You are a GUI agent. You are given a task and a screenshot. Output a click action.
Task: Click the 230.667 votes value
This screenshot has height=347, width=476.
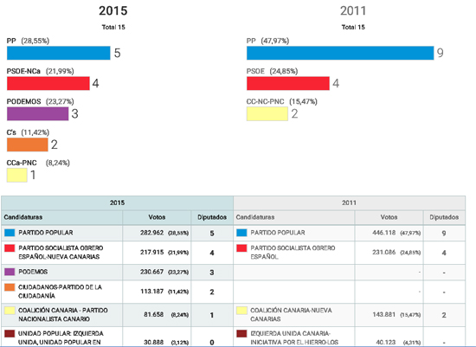pyautogui.click(x=151, y=272)
